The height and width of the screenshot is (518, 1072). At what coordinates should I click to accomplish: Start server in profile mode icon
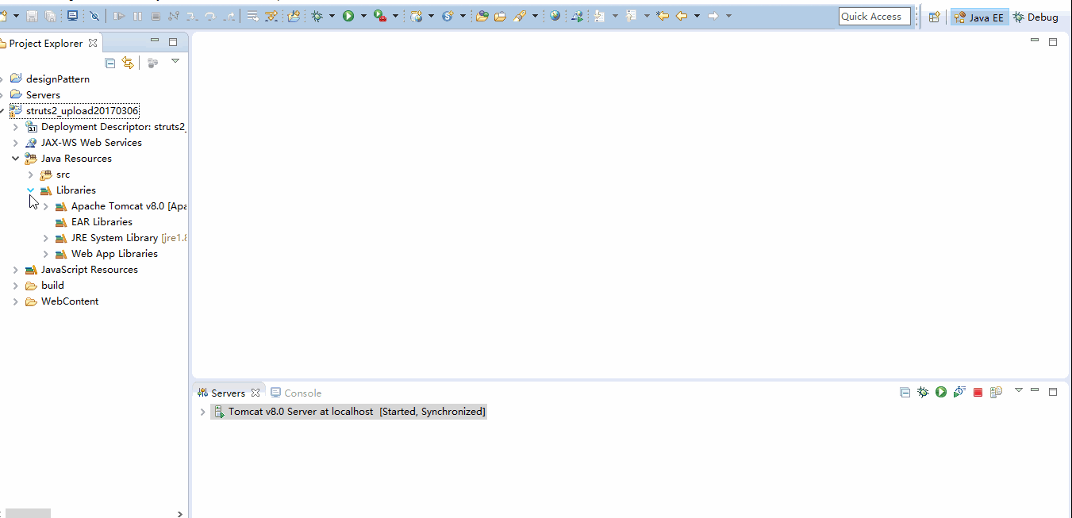point(959,392)
